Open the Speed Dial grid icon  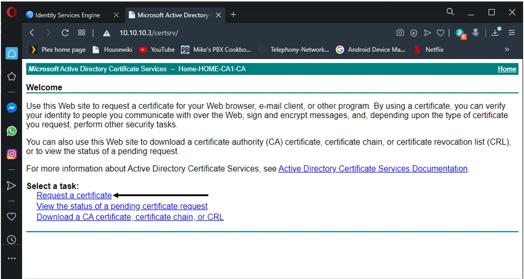point(82,33)
